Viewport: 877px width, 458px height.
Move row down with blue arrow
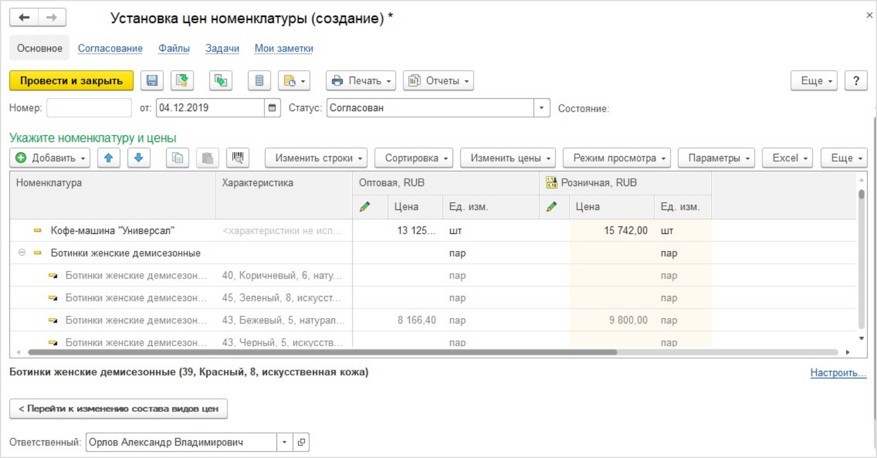point(139,158)
